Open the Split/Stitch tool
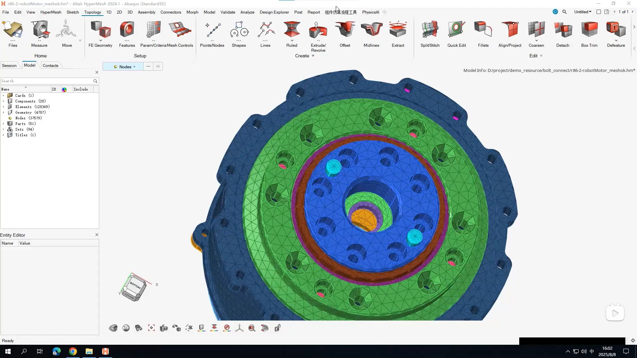The image size is (637, 358). click(430, 33)
